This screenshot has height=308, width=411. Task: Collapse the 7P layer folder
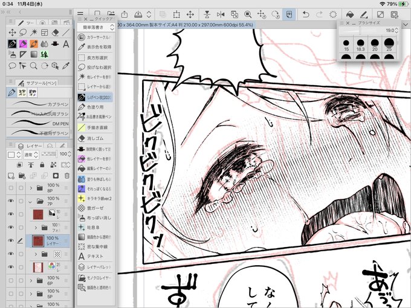tap(30, 201)
